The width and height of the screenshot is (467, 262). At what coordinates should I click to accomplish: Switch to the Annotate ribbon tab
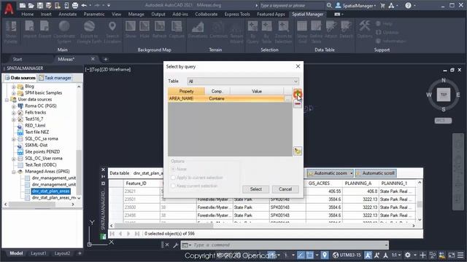coord(68,15)
